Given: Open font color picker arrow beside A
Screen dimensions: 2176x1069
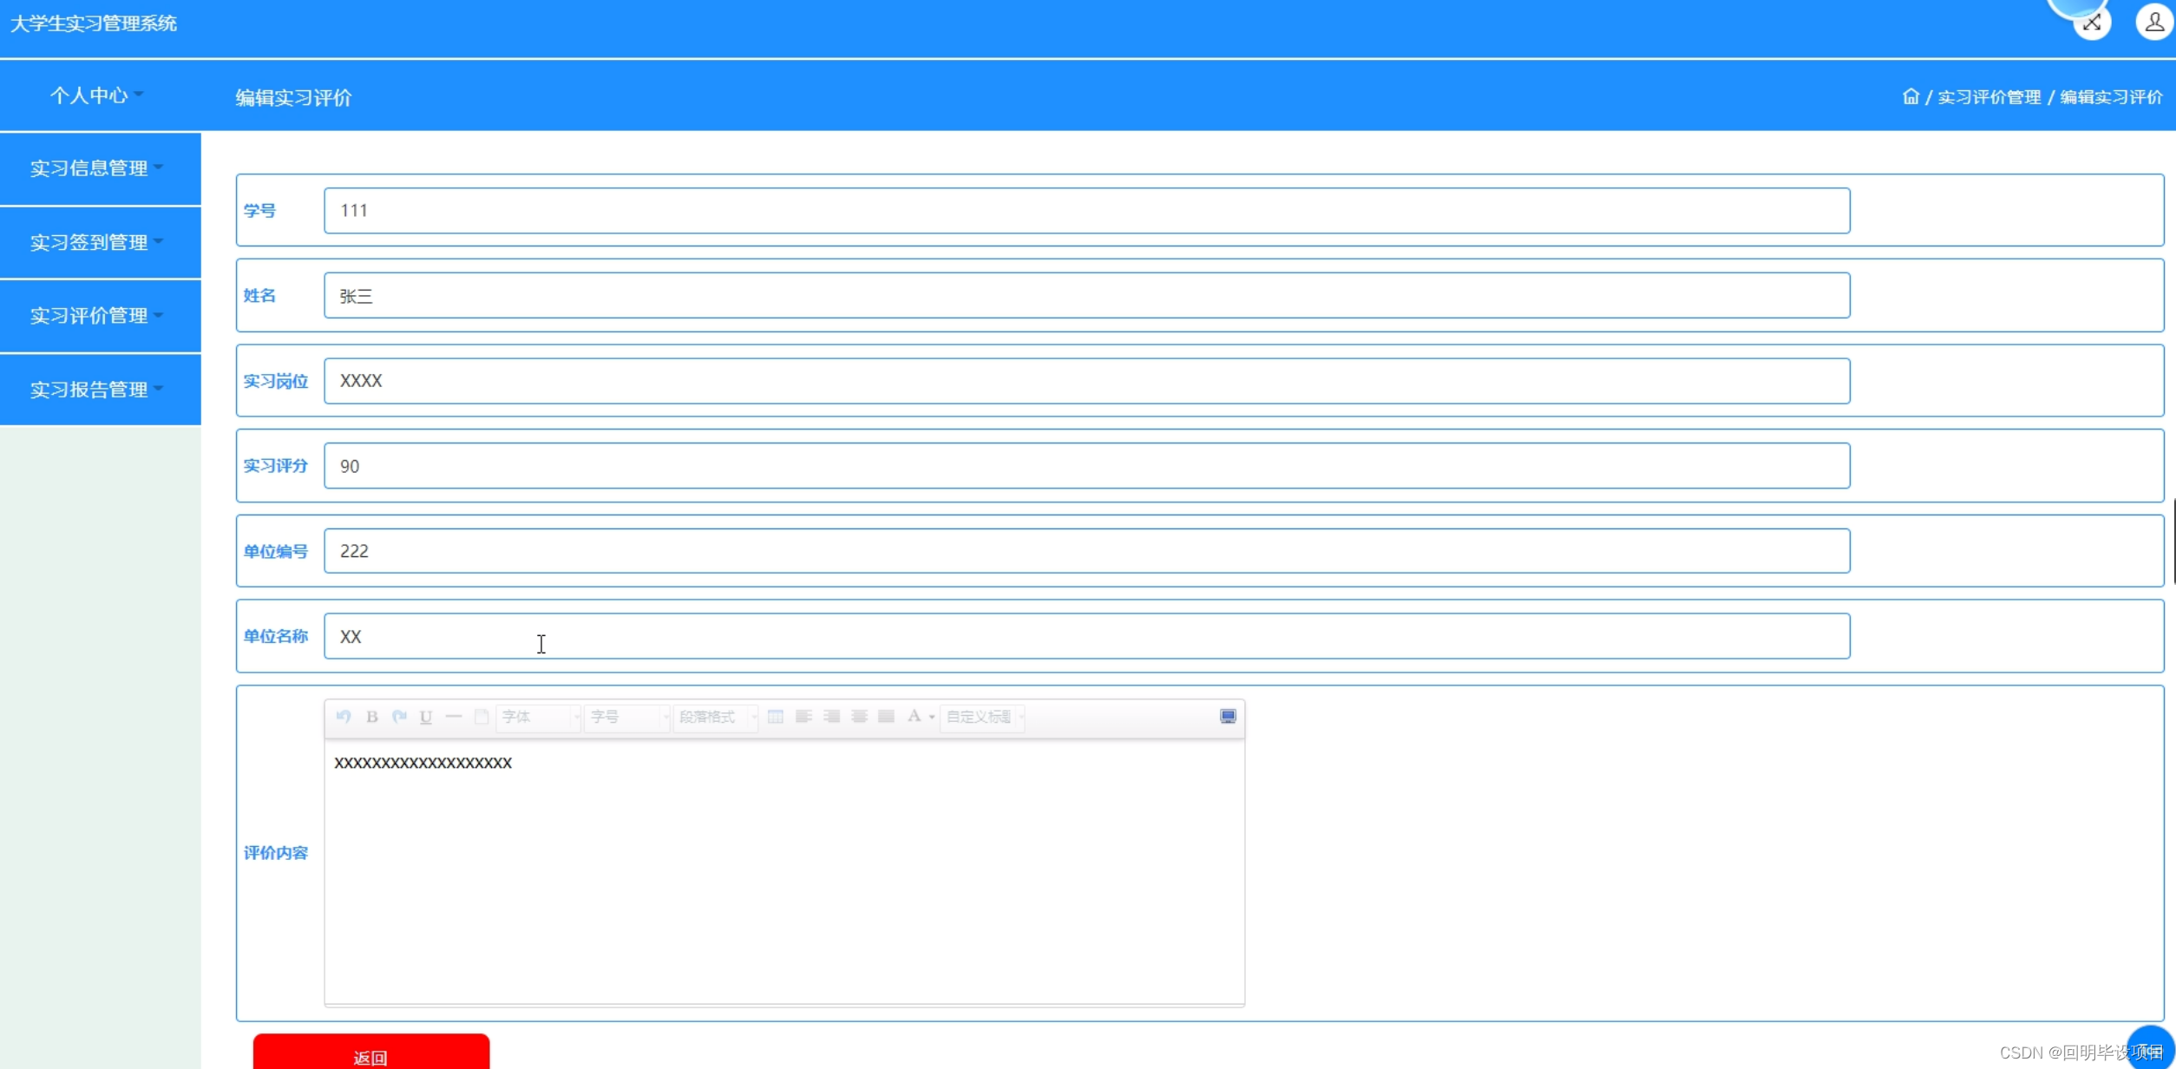Looking at the screenshot, I should [x=932, y=717].
